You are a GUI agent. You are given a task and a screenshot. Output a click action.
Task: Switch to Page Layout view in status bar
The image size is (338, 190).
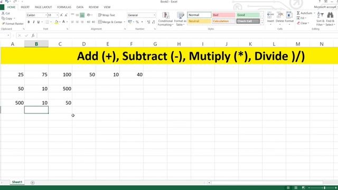[296, 188]
